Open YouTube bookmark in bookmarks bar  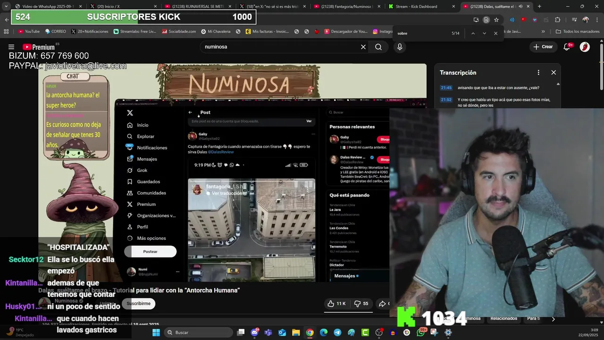tap(29, 32)
